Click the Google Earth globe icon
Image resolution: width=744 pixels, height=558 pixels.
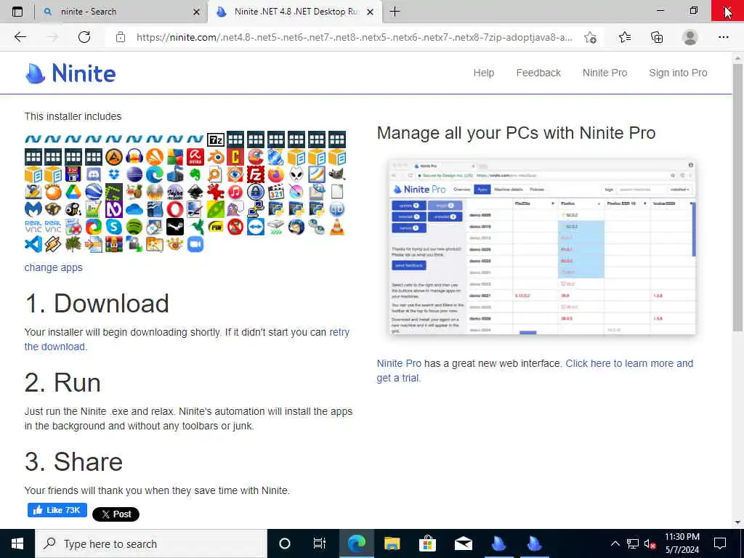click(x=94, y=192)
